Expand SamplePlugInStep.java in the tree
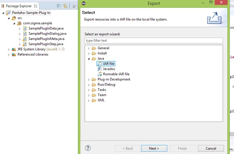 (20, 44)
